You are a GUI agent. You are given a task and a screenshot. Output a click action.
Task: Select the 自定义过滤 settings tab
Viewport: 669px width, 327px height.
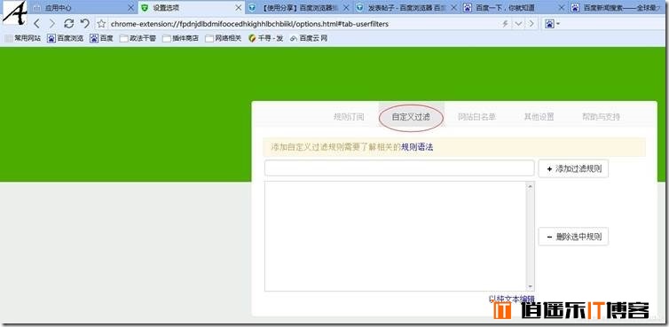(411, 117)
